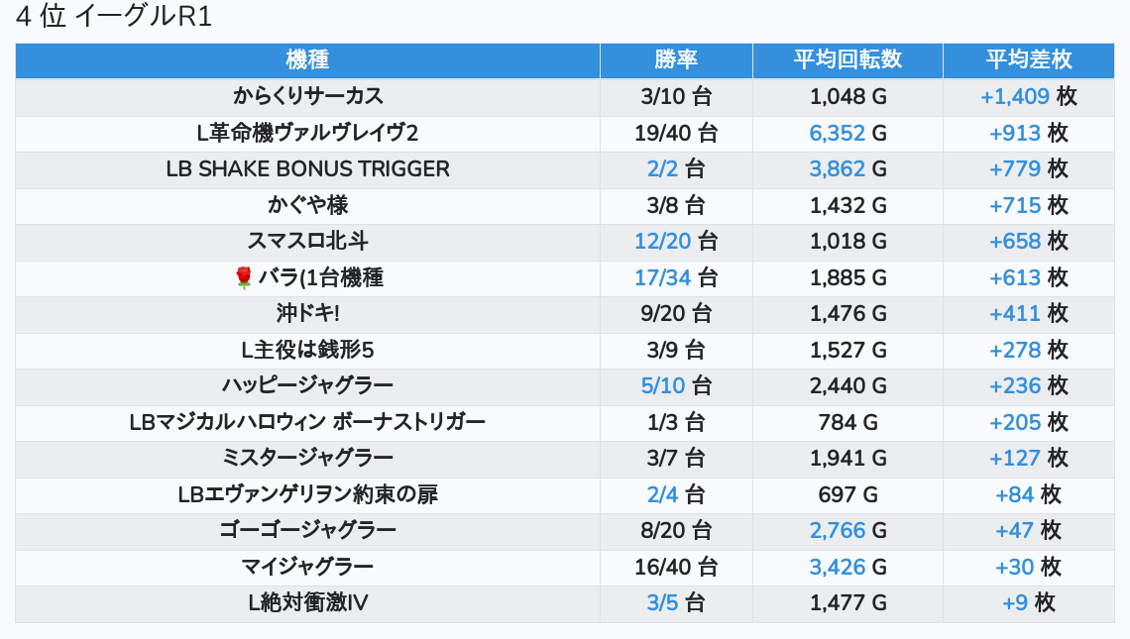Click the 平均差枚 column header

click(1028, 60)
